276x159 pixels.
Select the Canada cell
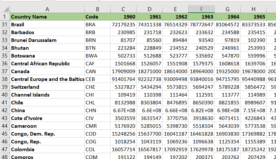[x=47, y=71]
